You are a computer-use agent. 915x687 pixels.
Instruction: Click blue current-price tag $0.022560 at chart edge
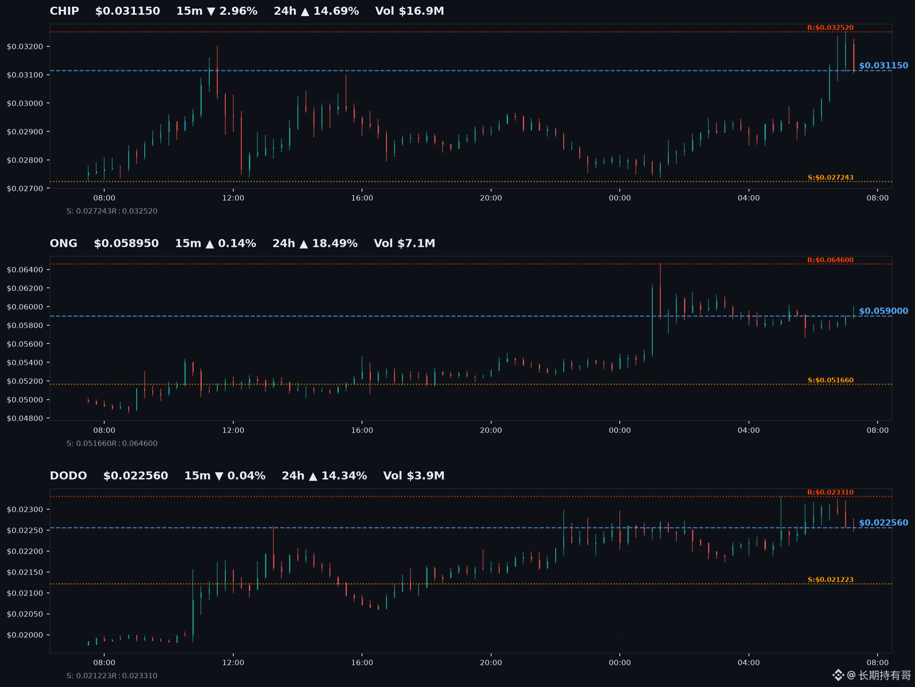883,523
